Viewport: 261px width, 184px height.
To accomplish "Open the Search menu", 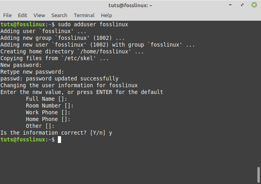I will pyautogui.click(x=59, y=15).
